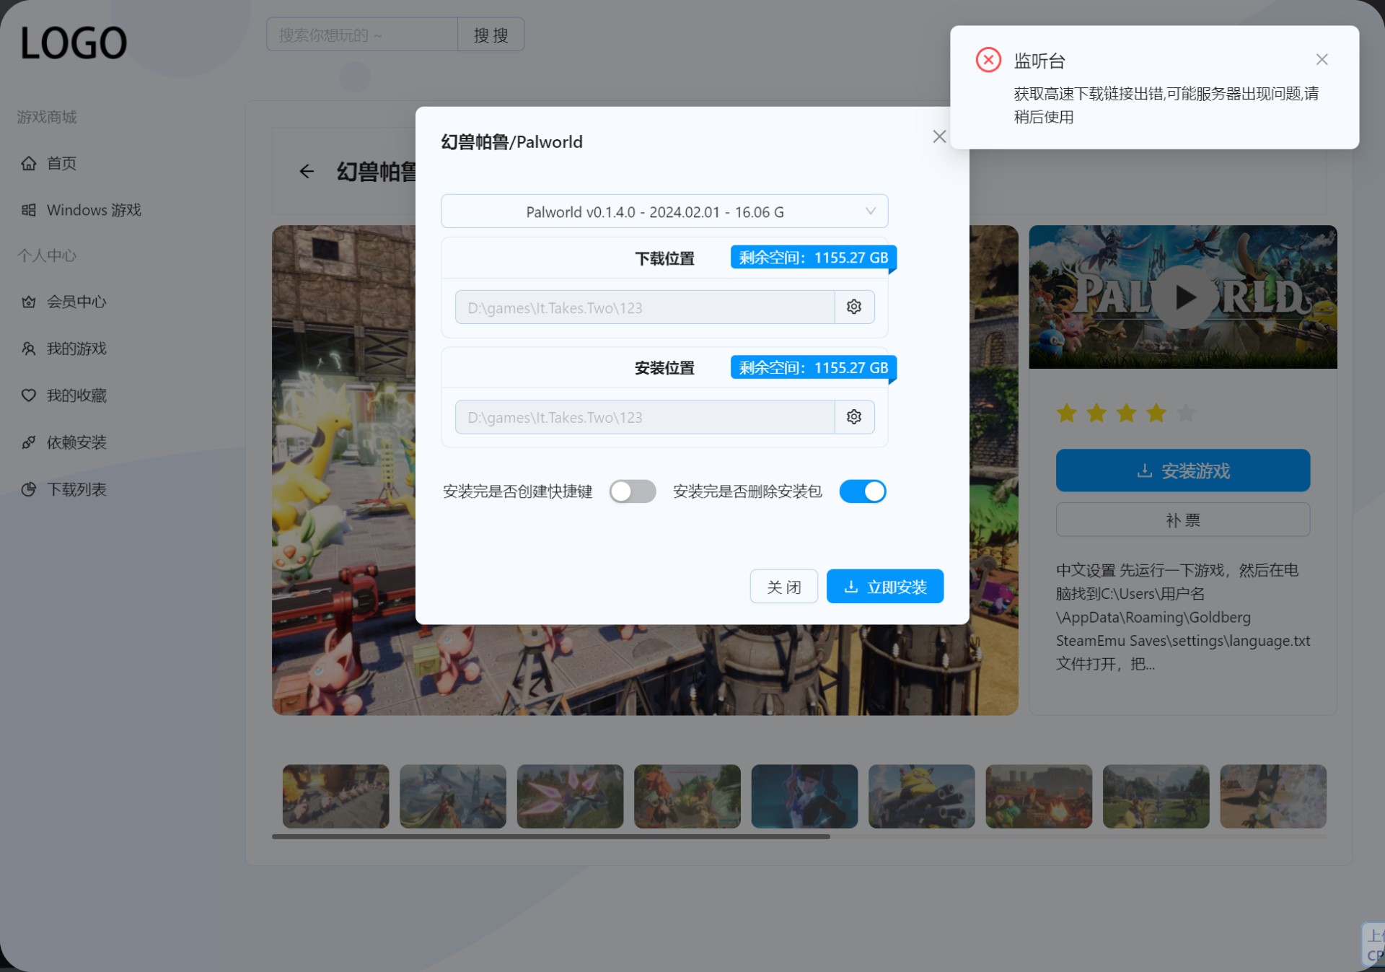Toggle 安装完是否创建快捷键 switch
The width and height of the screenshot is (1385, 972).
[x=633, y=491]
